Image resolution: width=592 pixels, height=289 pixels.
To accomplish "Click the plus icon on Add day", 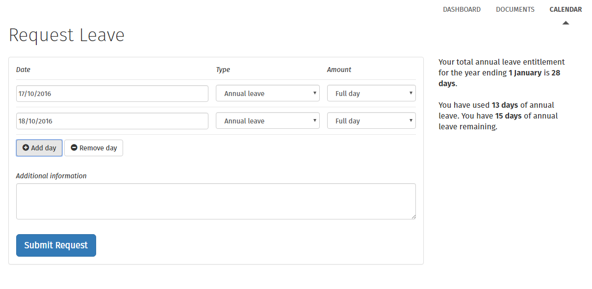I will 26,147.
